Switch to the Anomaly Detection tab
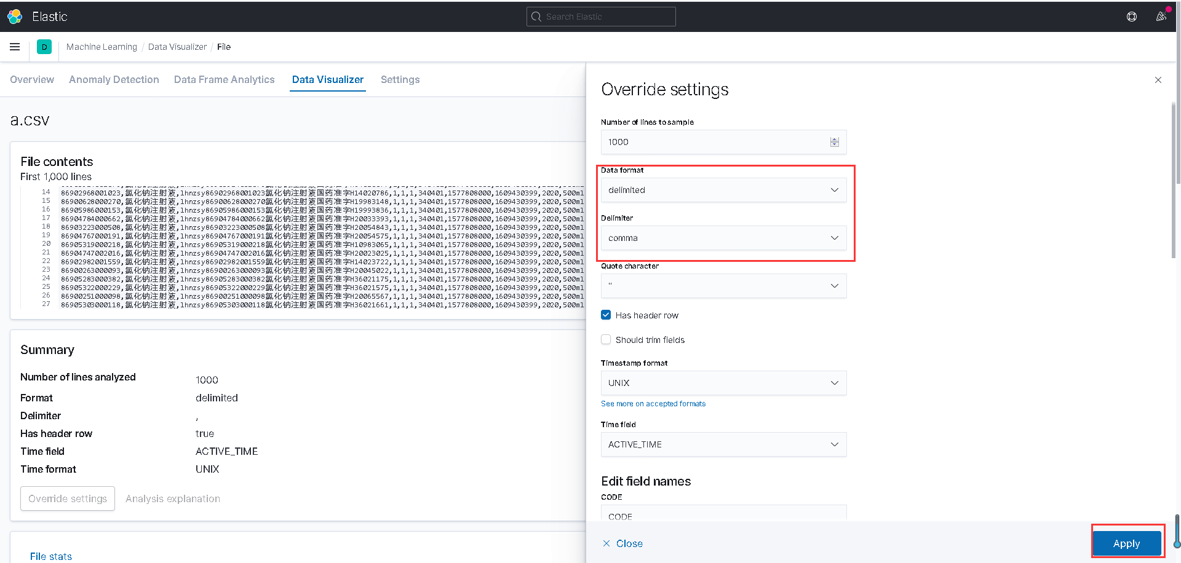This screenshot has height=563, width=1181. pos(114,80)
